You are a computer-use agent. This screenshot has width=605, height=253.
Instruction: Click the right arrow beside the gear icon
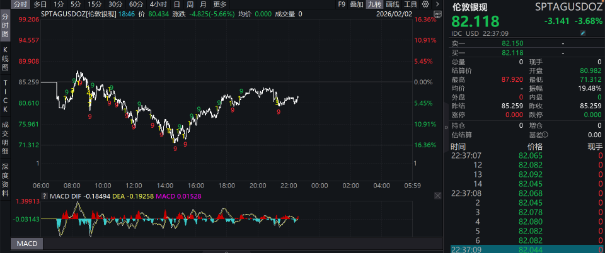pos(437,4)
